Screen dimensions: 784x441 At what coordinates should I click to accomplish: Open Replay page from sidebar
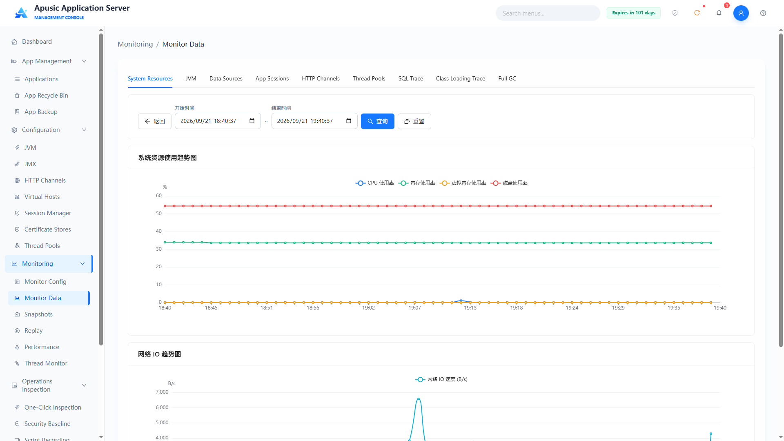click(x=49, y=331)
